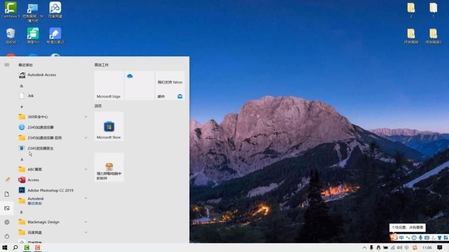
Task: Expand the 百度网盘 folder chevron in app list
Action: coord(86,232)
